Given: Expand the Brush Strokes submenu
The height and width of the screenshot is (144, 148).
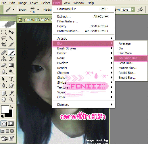Looking at the screenshot, I should click(83, 48).
